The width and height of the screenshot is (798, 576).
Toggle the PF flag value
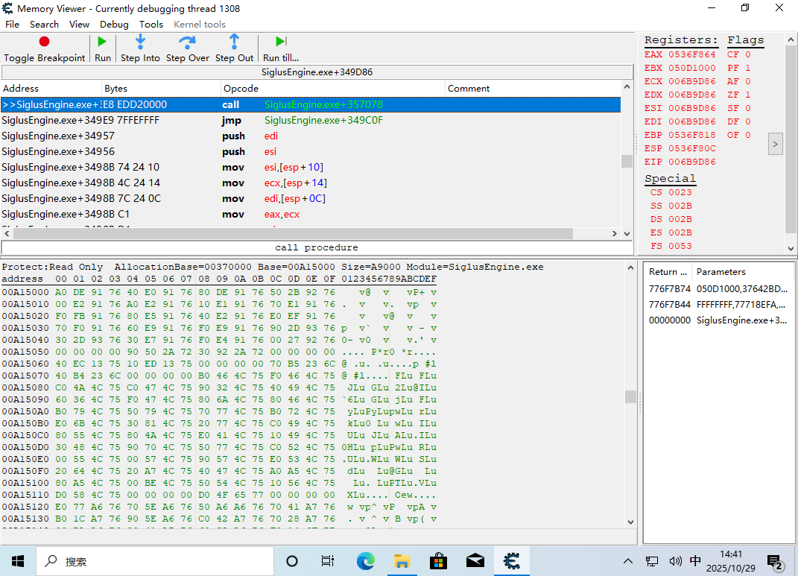[748, 69]
